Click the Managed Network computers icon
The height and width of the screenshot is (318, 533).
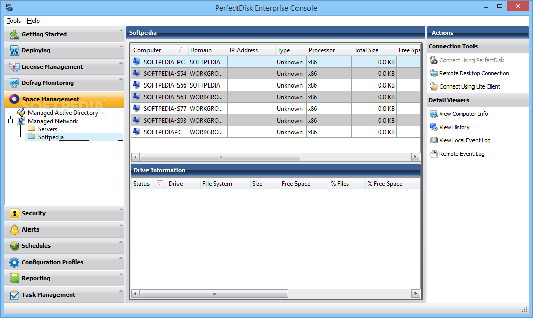pos(21,121)
